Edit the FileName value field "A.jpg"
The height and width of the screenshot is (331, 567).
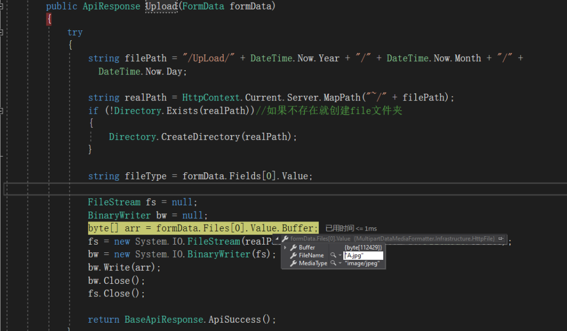click(363, 256)
